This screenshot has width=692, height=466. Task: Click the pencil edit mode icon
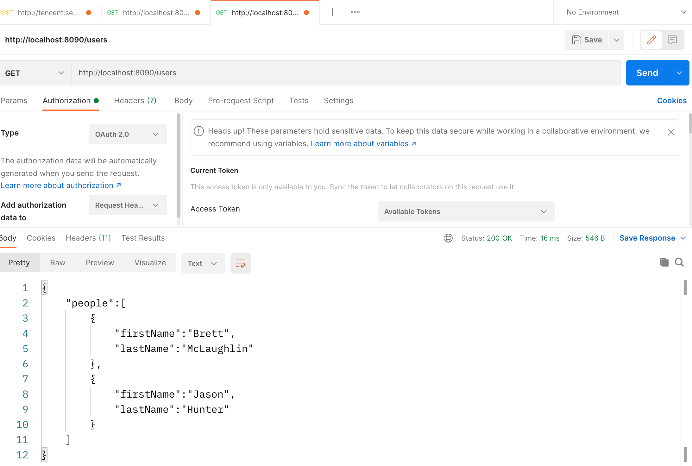(651, 40)
